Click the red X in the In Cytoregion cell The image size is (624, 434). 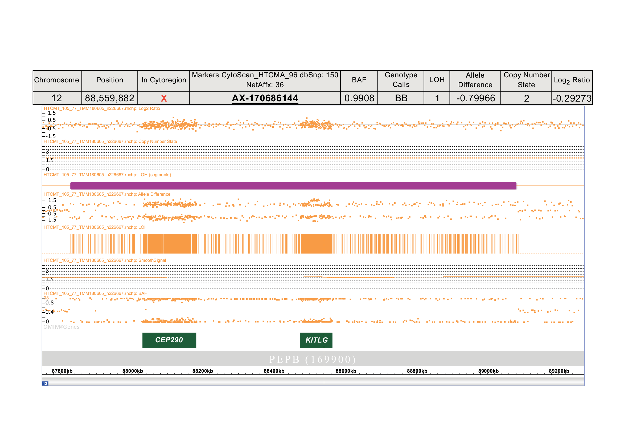coord(164,98)
